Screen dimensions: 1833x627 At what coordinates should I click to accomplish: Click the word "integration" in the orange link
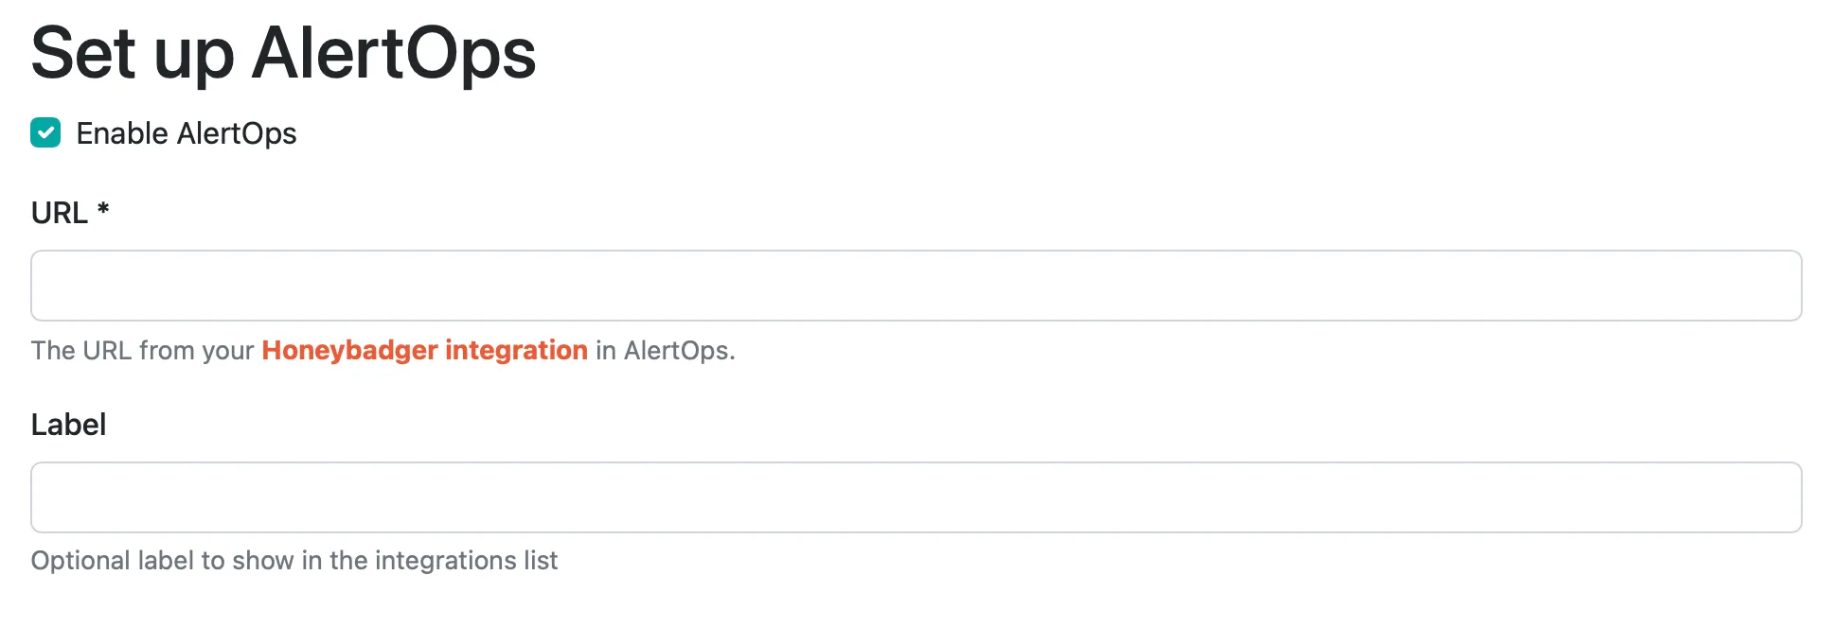pyautogui.click(x=516, y=350)
